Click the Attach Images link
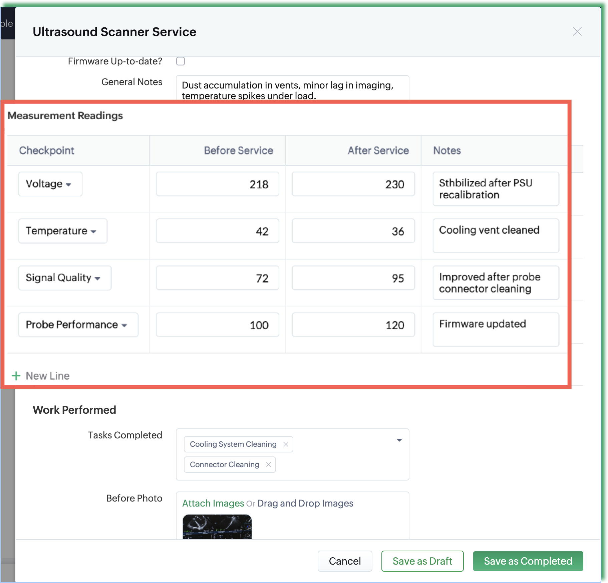The height and width of the screenshot is (583, 608). pyautogui.click(x=213, y=503)
